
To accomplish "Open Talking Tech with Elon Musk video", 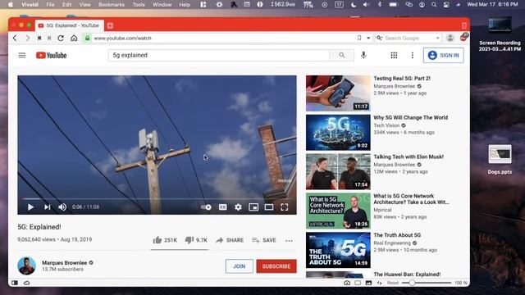I will pos(409,157).
